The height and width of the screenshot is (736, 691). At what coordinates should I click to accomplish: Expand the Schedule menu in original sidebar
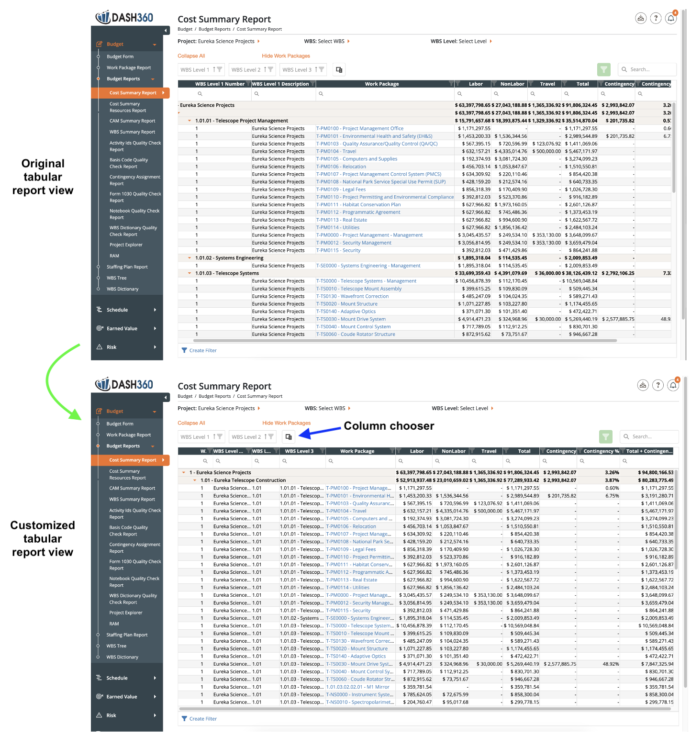[x=155, y=310]
